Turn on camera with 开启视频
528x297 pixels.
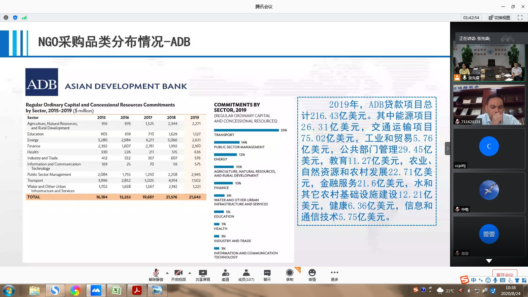tap(178, 275)
